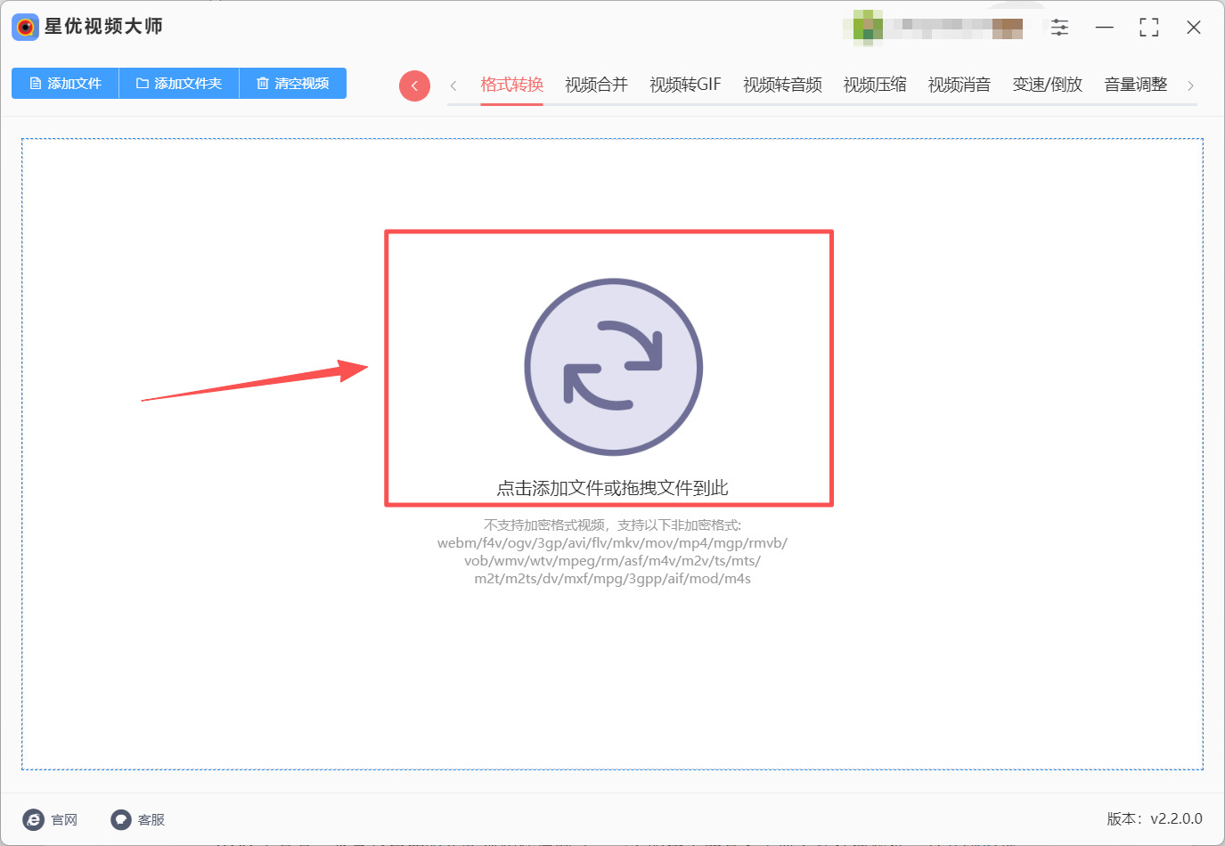Select the 视频转GIF tab
1225x846 pixels.
(x=685, y=85)
